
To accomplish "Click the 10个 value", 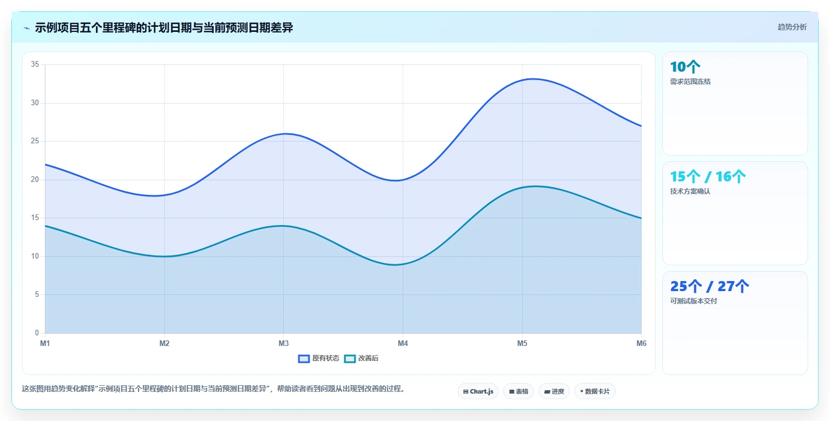I will 685,67.
